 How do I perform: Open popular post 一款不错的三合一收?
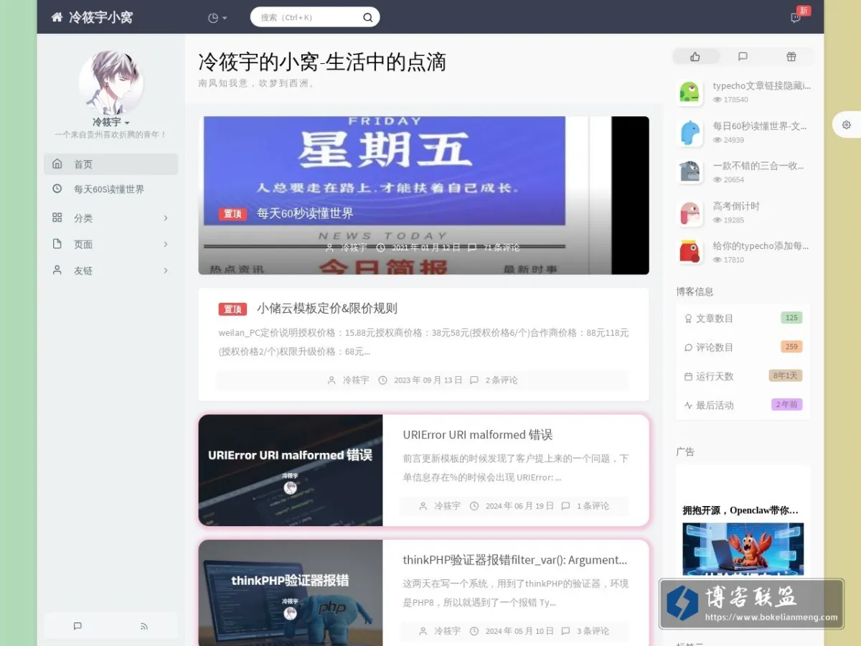(x=758, y=166)
